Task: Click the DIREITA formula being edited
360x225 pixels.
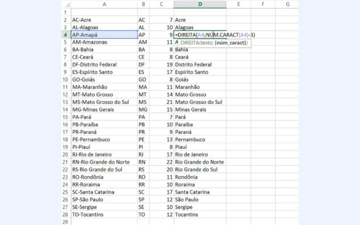Action: tap(215, 35)
